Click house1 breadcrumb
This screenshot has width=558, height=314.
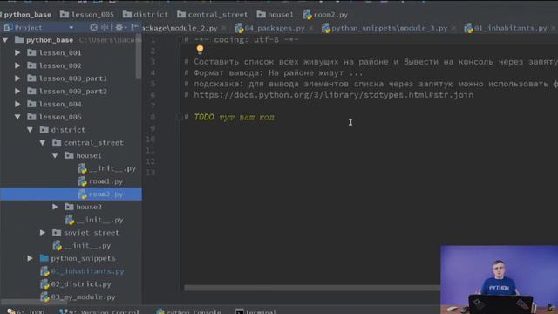[276, 15]
